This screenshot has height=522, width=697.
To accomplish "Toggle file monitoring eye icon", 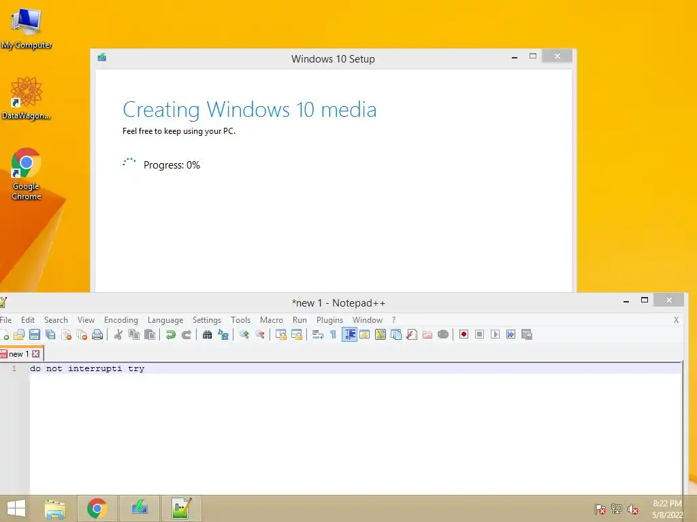I will pyautogui.click(x=443, y=334).
